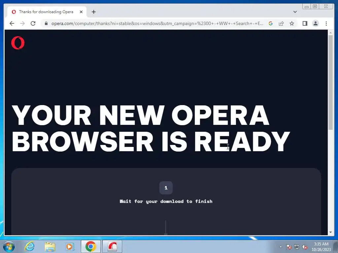Switch to Chrome in the taskbar

click(90, 246)
